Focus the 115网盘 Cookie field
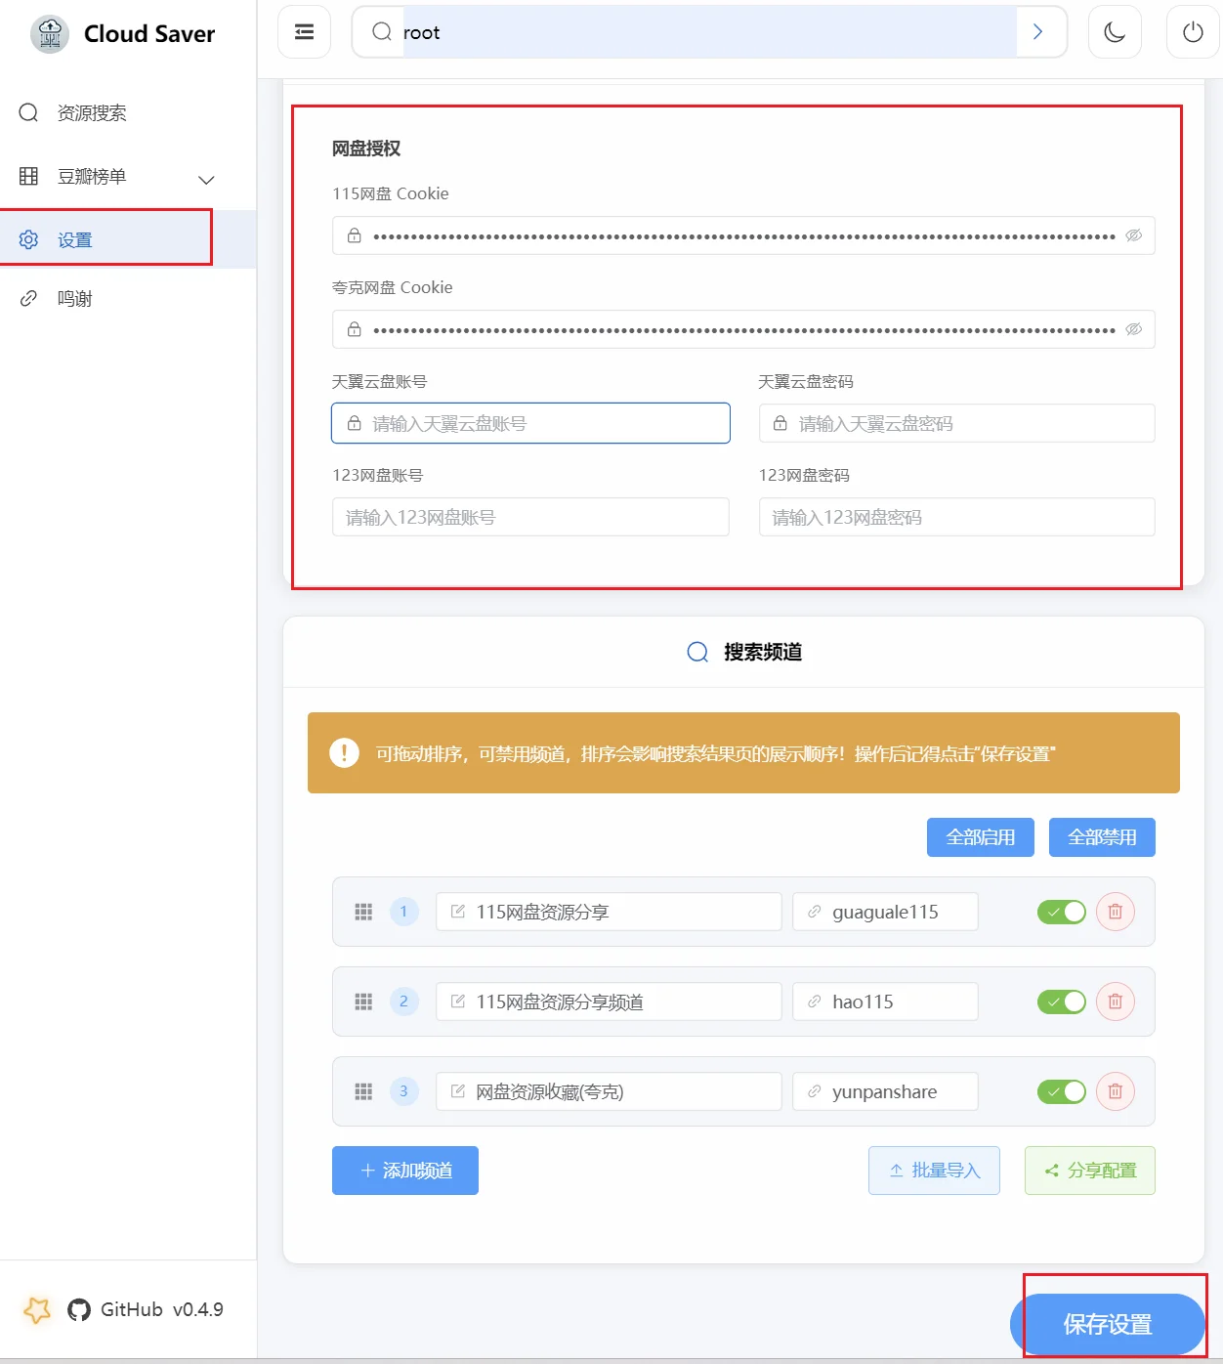1223x1364 pixels. coord(743,235)
